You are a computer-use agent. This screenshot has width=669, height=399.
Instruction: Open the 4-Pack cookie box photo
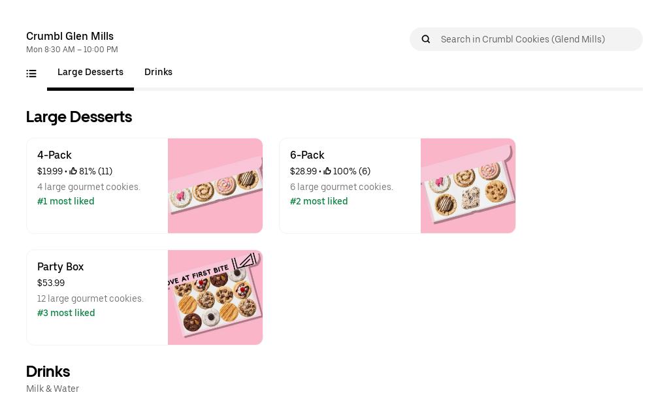[215, 186]
